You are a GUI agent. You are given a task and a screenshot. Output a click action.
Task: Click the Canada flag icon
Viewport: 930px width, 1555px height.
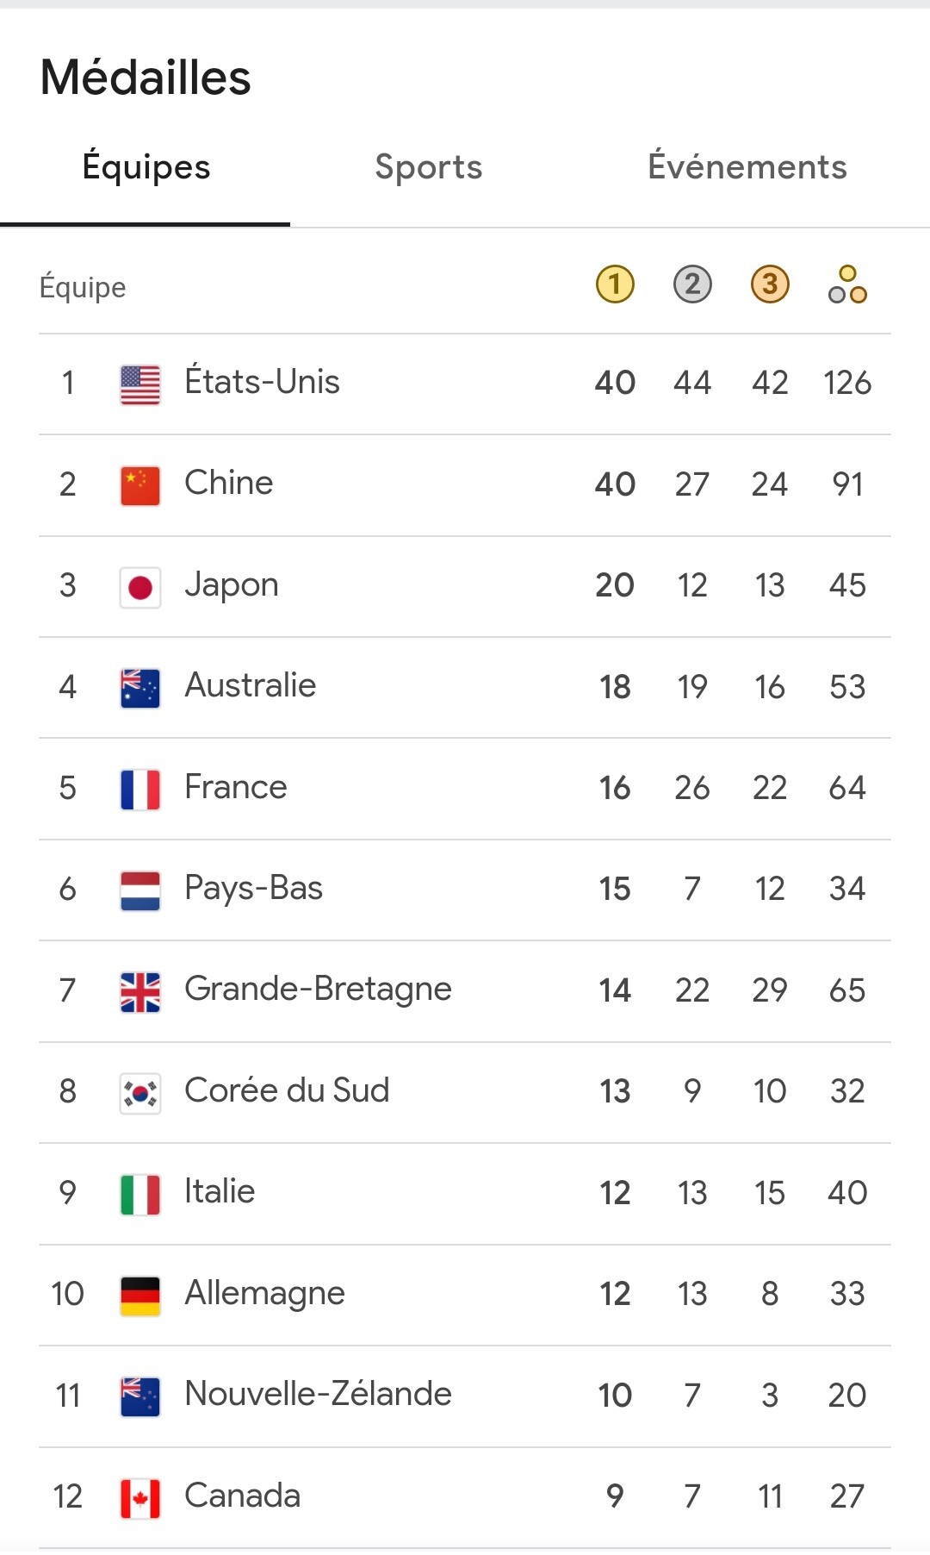[140, 1498]
